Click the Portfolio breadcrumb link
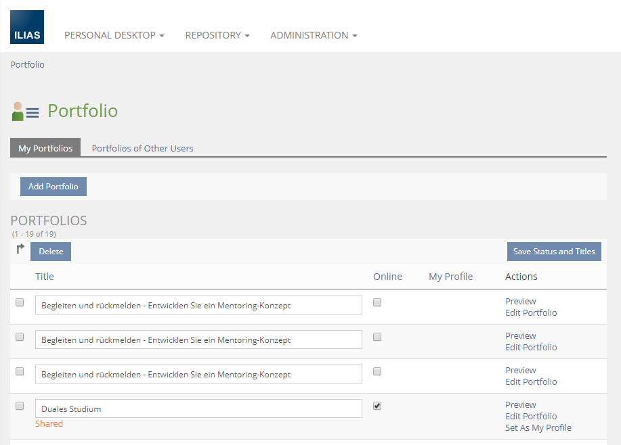 click(27, 64)
